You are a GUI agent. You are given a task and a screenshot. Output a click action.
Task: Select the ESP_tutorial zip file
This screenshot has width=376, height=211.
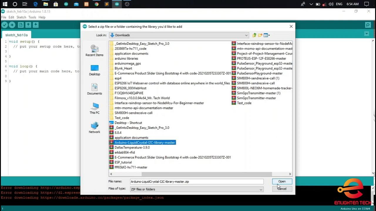pyautogui.click(x=120, y=162)
